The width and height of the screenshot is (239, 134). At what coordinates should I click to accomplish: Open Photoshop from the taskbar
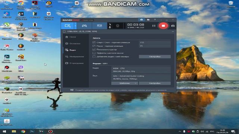(32, 131)
